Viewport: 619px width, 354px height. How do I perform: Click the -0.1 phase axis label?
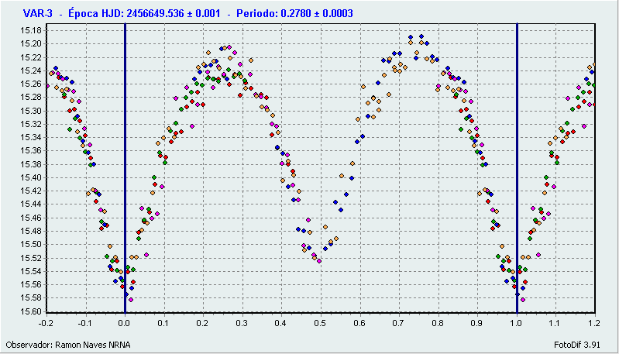pyautogui.click(x=85, y=323)
